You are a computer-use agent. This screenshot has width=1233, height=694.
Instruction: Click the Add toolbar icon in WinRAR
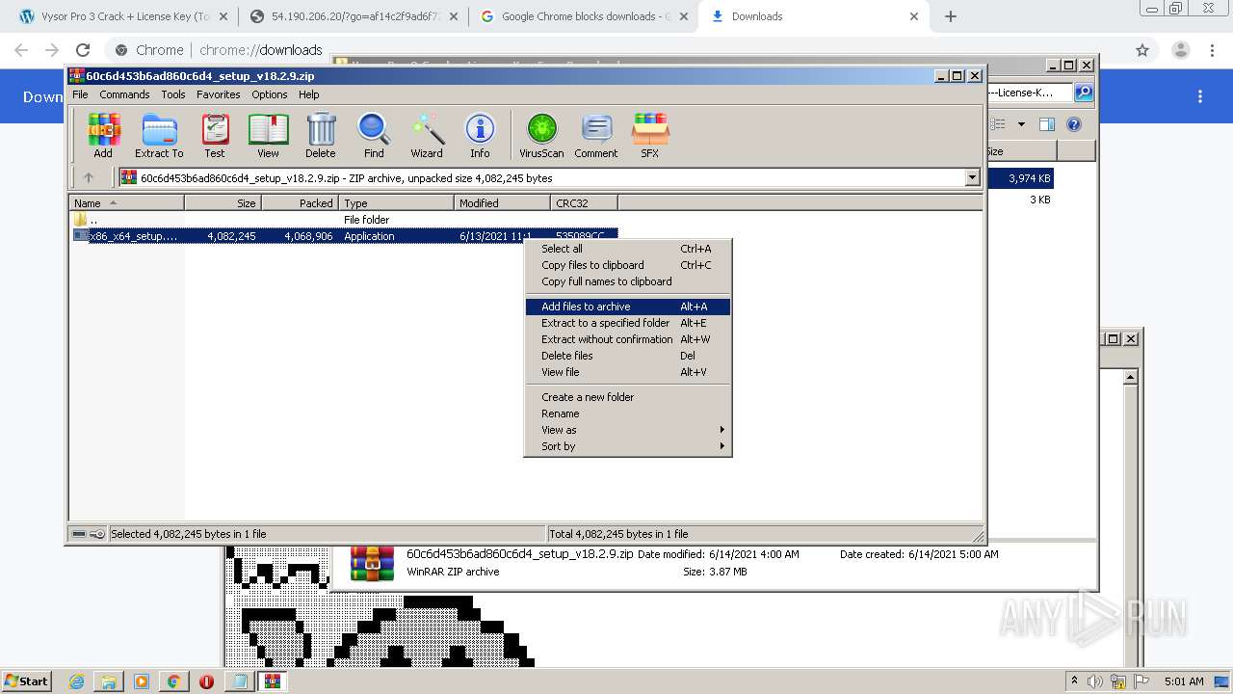click(103, 135)
